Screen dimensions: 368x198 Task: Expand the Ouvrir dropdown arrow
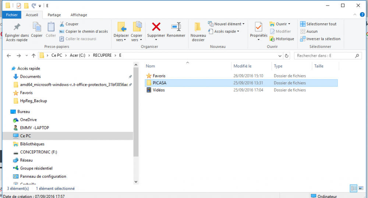click(289, 24)
